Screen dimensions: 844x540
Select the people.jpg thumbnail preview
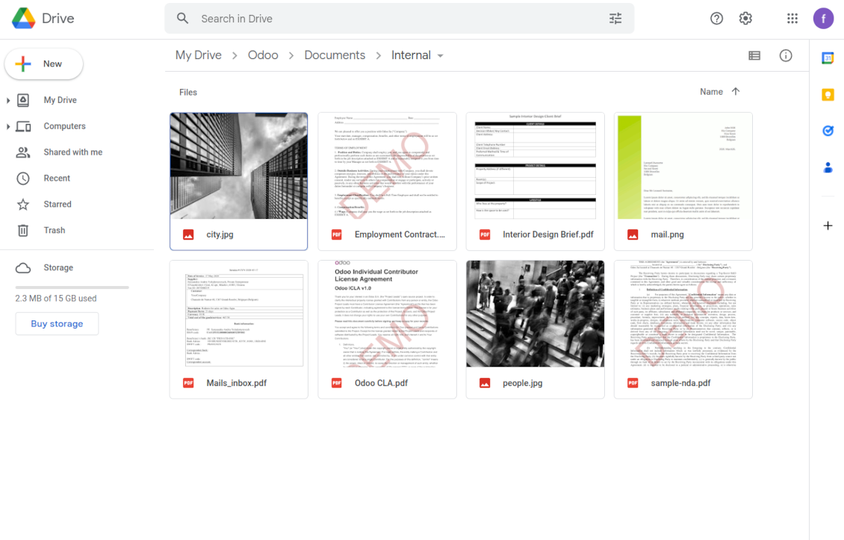coord(535,314)
